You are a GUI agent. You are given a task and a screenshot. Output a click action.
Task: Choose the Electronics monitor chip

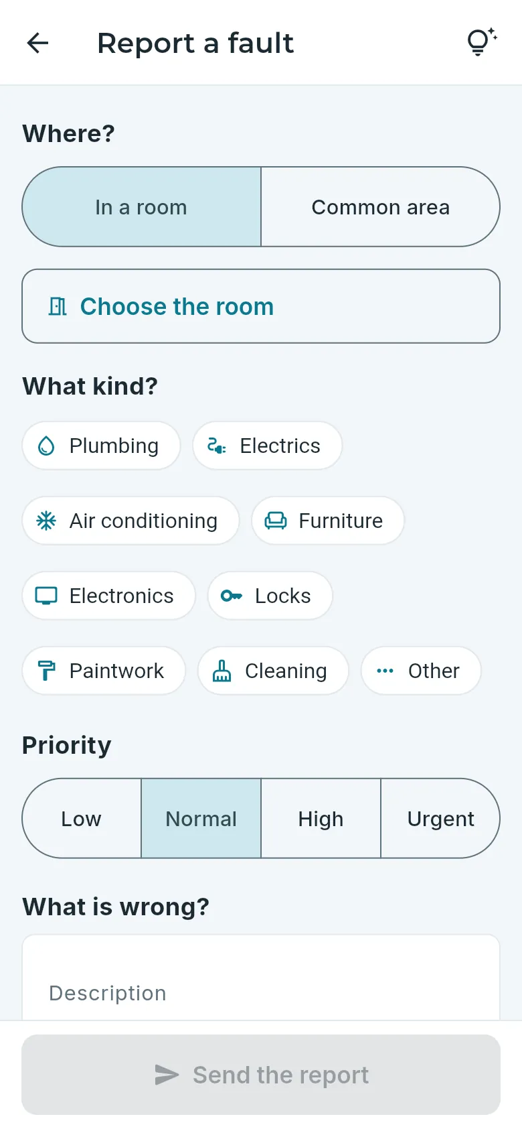[108, 596]
